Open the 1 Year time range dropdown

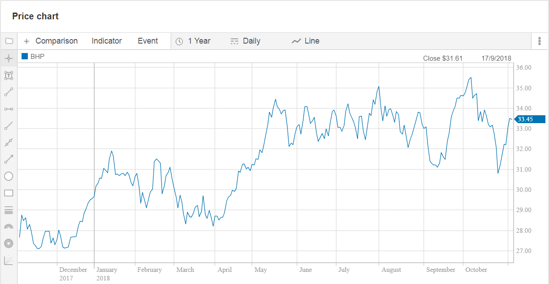coord(193,41)
